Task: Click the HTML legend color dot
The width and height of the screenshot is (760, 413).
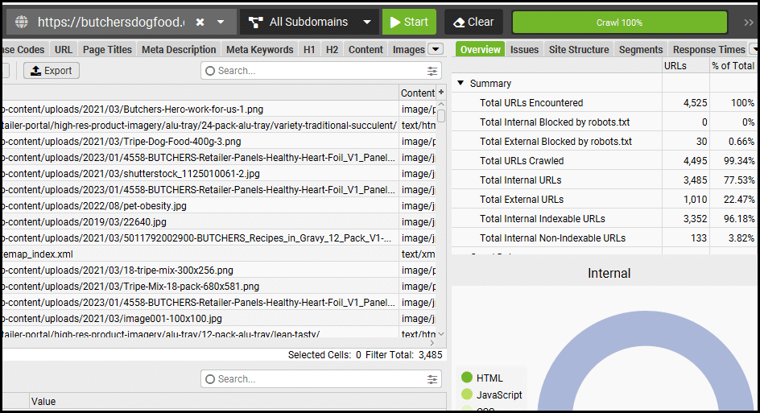Action: 467,377
